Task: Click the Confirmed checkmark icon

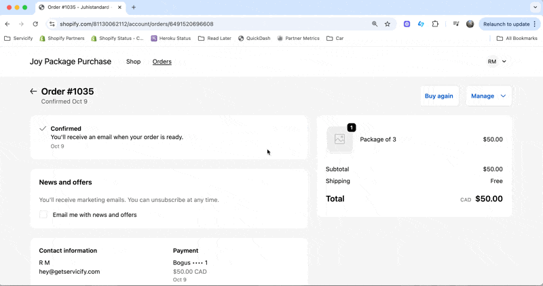Action: [x=43, y=129]
